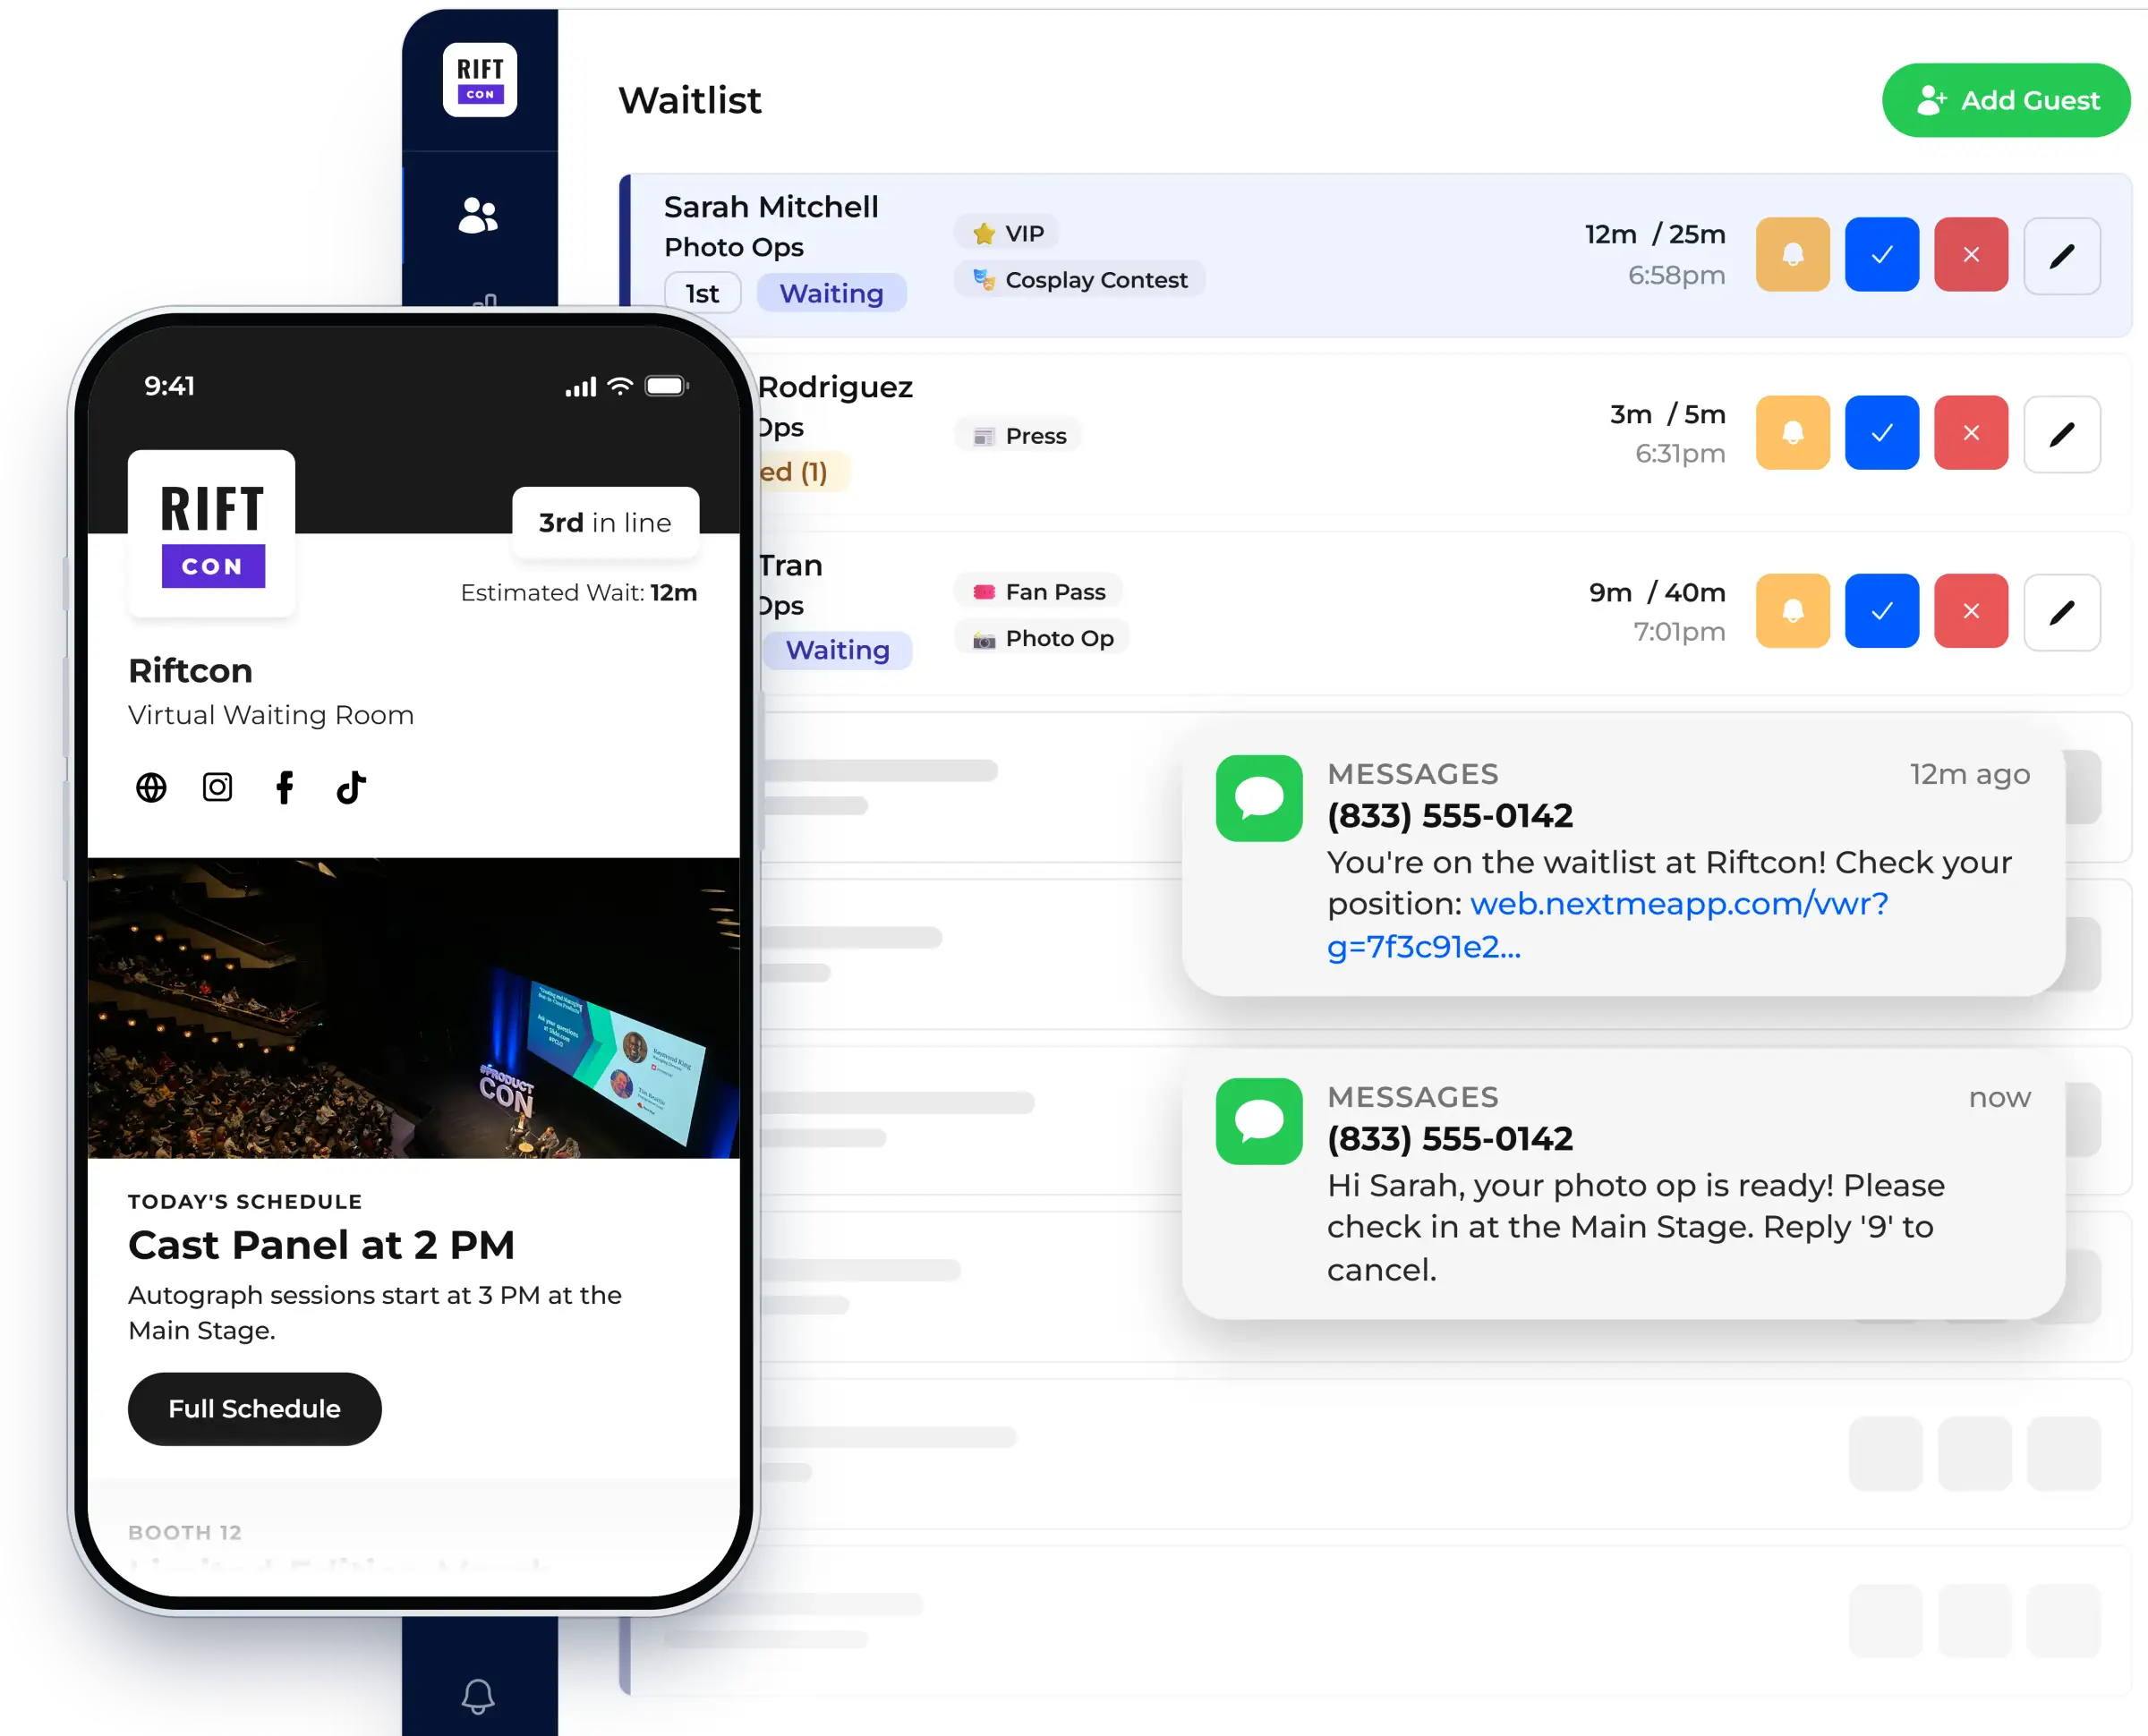The width and height of the screenshot is (2148, 1736).
Task: Open the TikTok icon on phone
Action: 351,787
